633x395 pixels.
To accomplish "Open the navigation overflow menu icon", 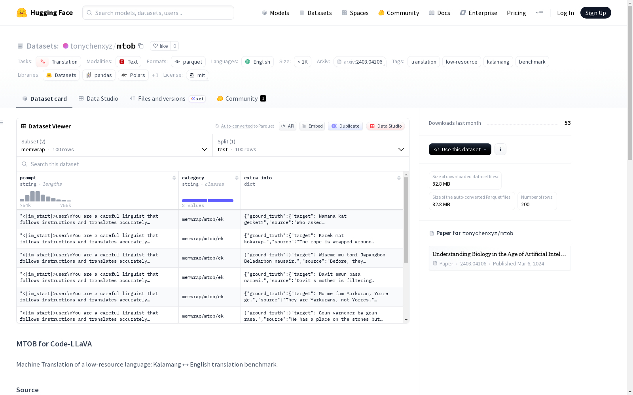I will point(539,13).
